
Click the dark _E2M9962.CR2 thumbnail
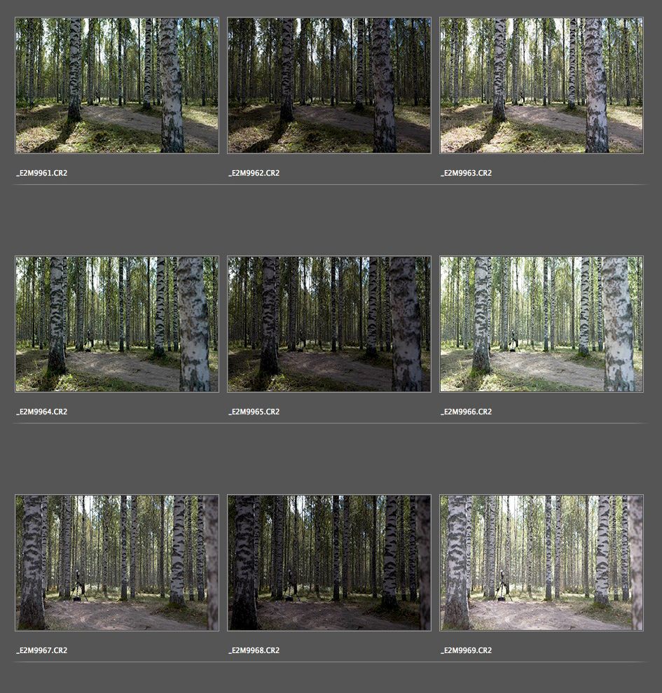pyautogui.click(x=329, y=85)
